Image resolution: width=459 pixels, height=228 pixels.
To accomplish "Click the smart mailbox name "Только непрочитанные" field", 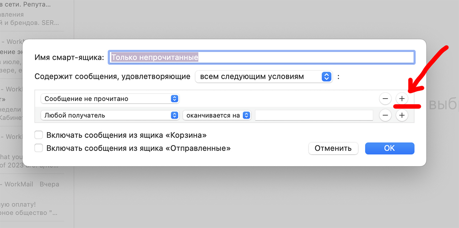I will click(x=261, y=57).
